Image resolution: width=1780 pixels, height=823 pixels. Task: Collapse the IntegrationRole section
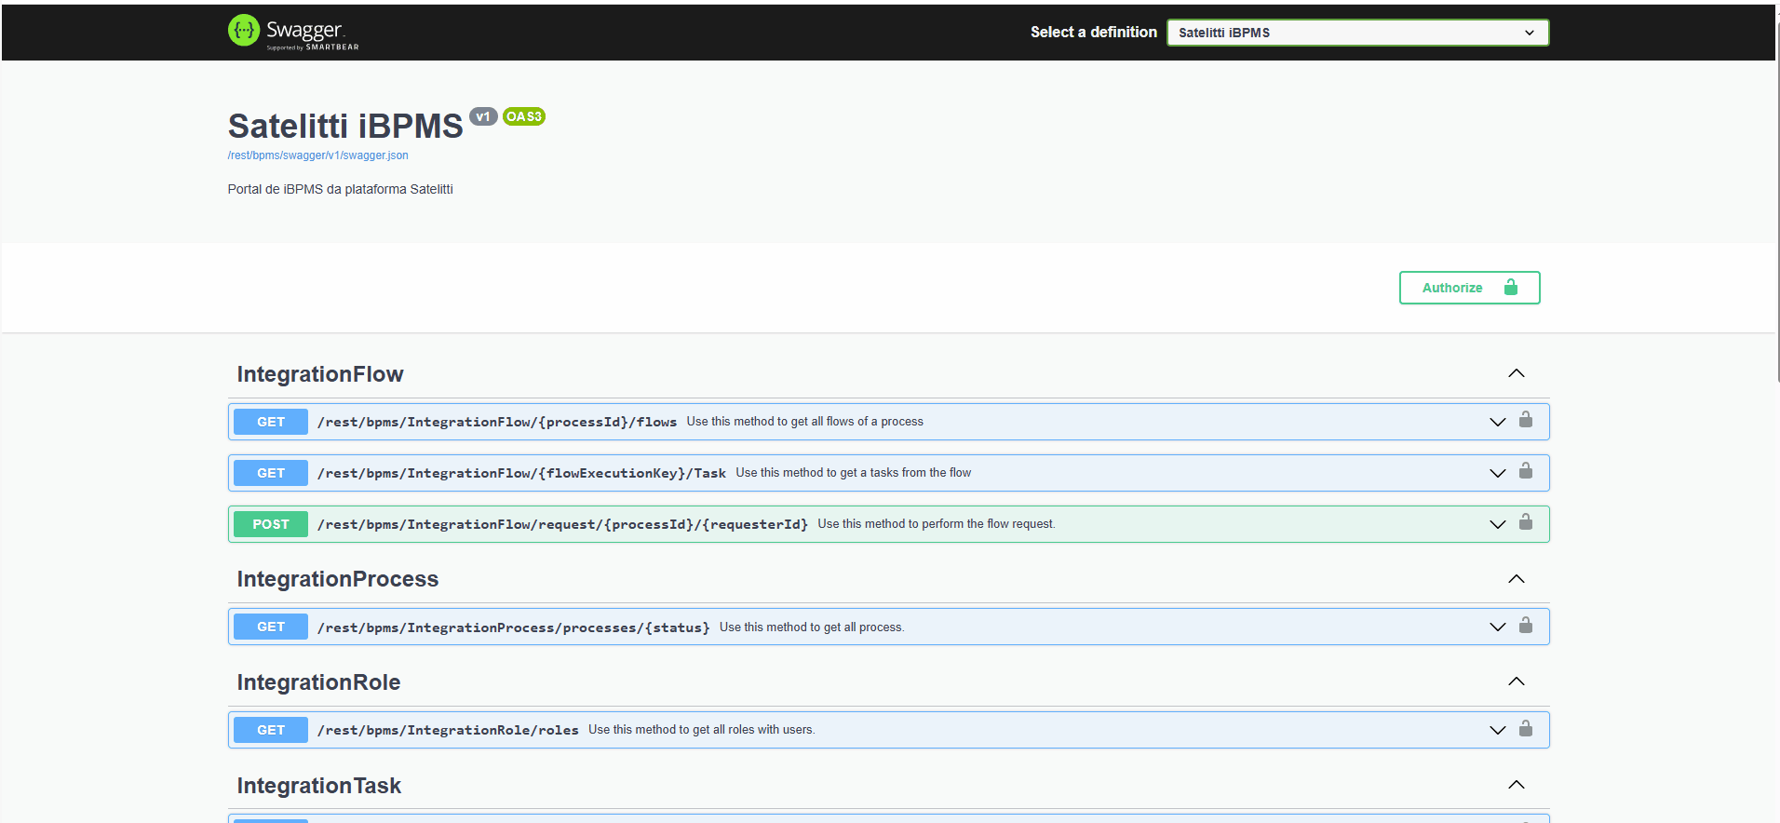[x=1517, y=681]
